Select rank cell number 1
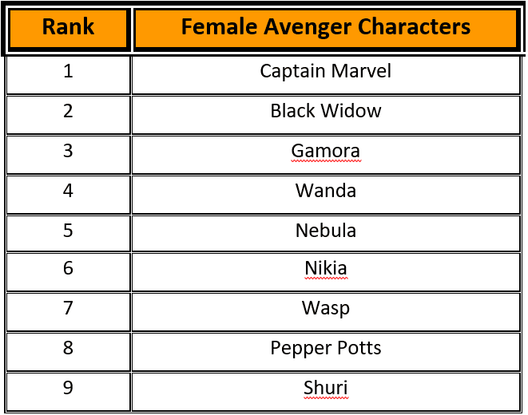 [x=69, y=75]
